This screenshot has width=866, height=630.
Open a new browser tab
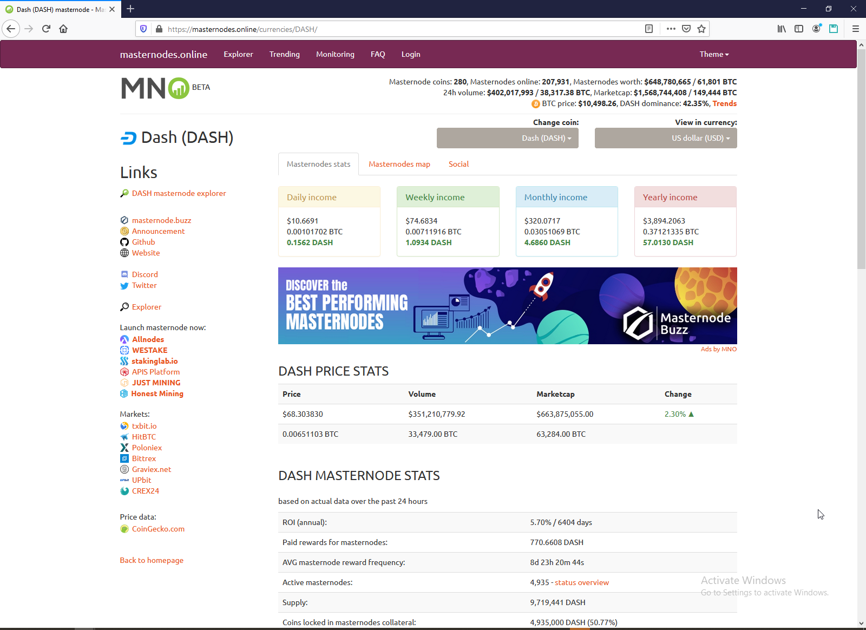130,9
